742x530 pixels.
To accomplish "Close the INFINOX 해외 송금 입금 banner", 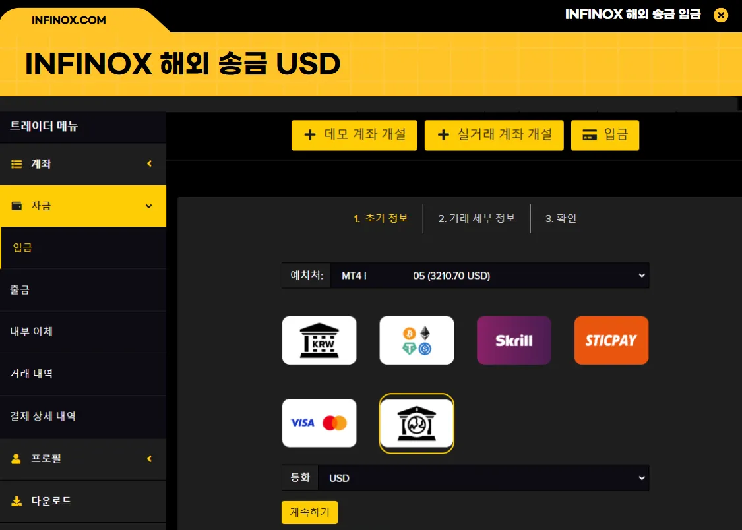I will 721,15.
